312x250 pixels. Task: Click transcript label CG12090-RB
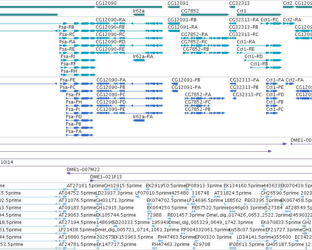pos(110,27)
